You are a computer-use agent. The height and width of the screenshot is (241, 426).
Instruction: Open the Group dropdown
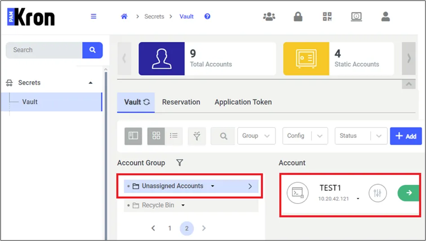coord(257,136)
